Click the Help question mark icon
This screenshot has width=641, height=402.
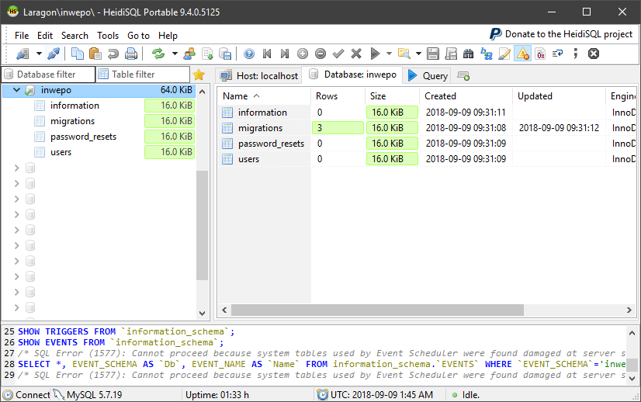[x=249, y=54]
